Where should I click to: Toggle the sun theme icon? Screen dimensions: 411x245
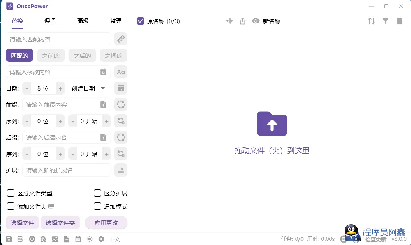click(x=90, y=239)
